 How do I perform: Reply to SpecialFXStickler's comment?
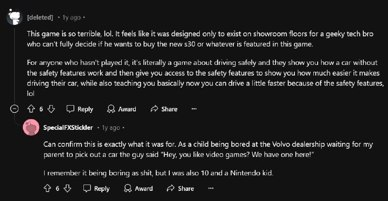(96, 188)
